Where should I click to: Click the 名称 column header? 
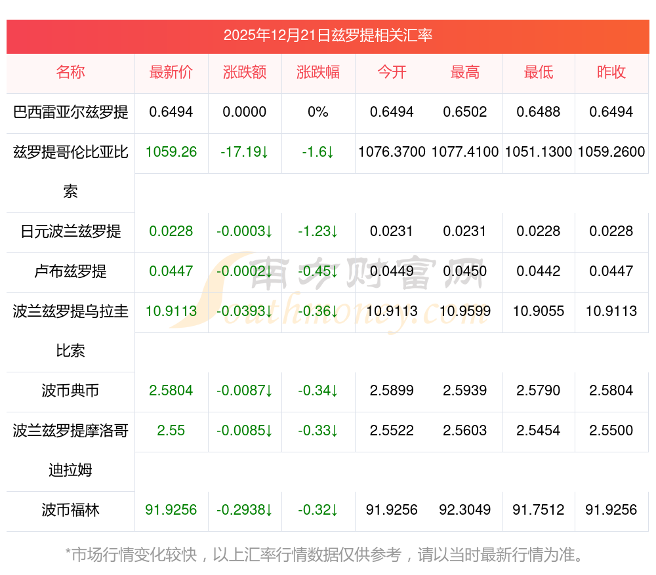[x=70, y=73]
